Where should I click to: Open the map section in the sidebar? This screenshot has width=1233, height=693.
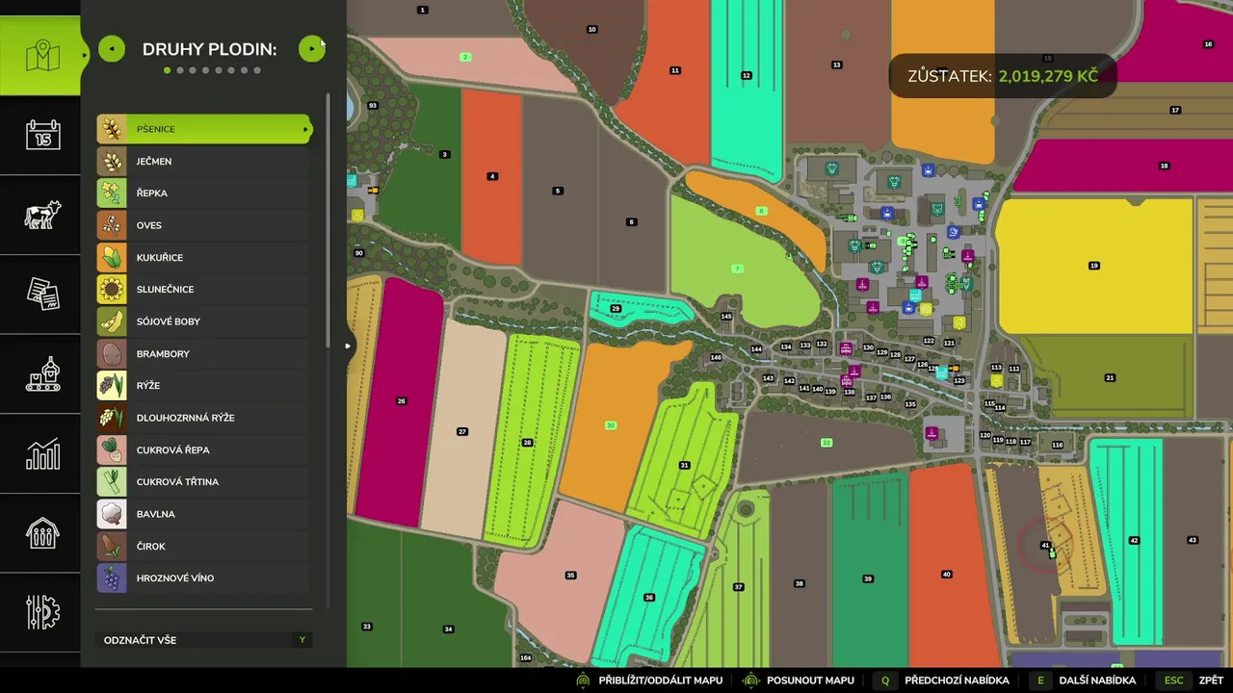click(40, 56)
